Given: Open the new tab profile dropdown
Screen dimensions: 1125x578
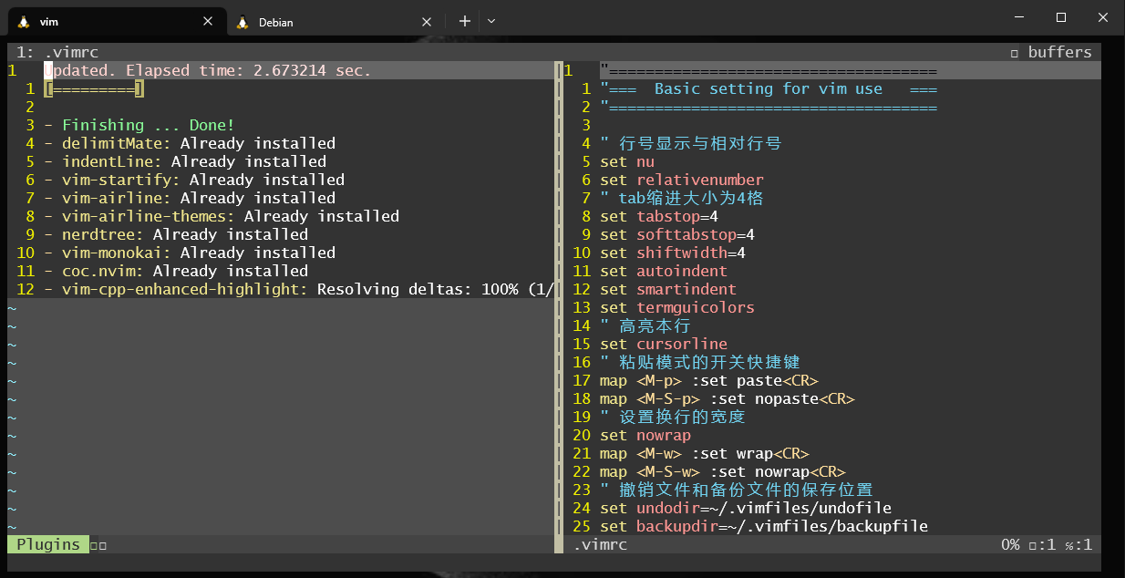Looking at the screenshot, I should pyautogui.click(x=491, y=21).
